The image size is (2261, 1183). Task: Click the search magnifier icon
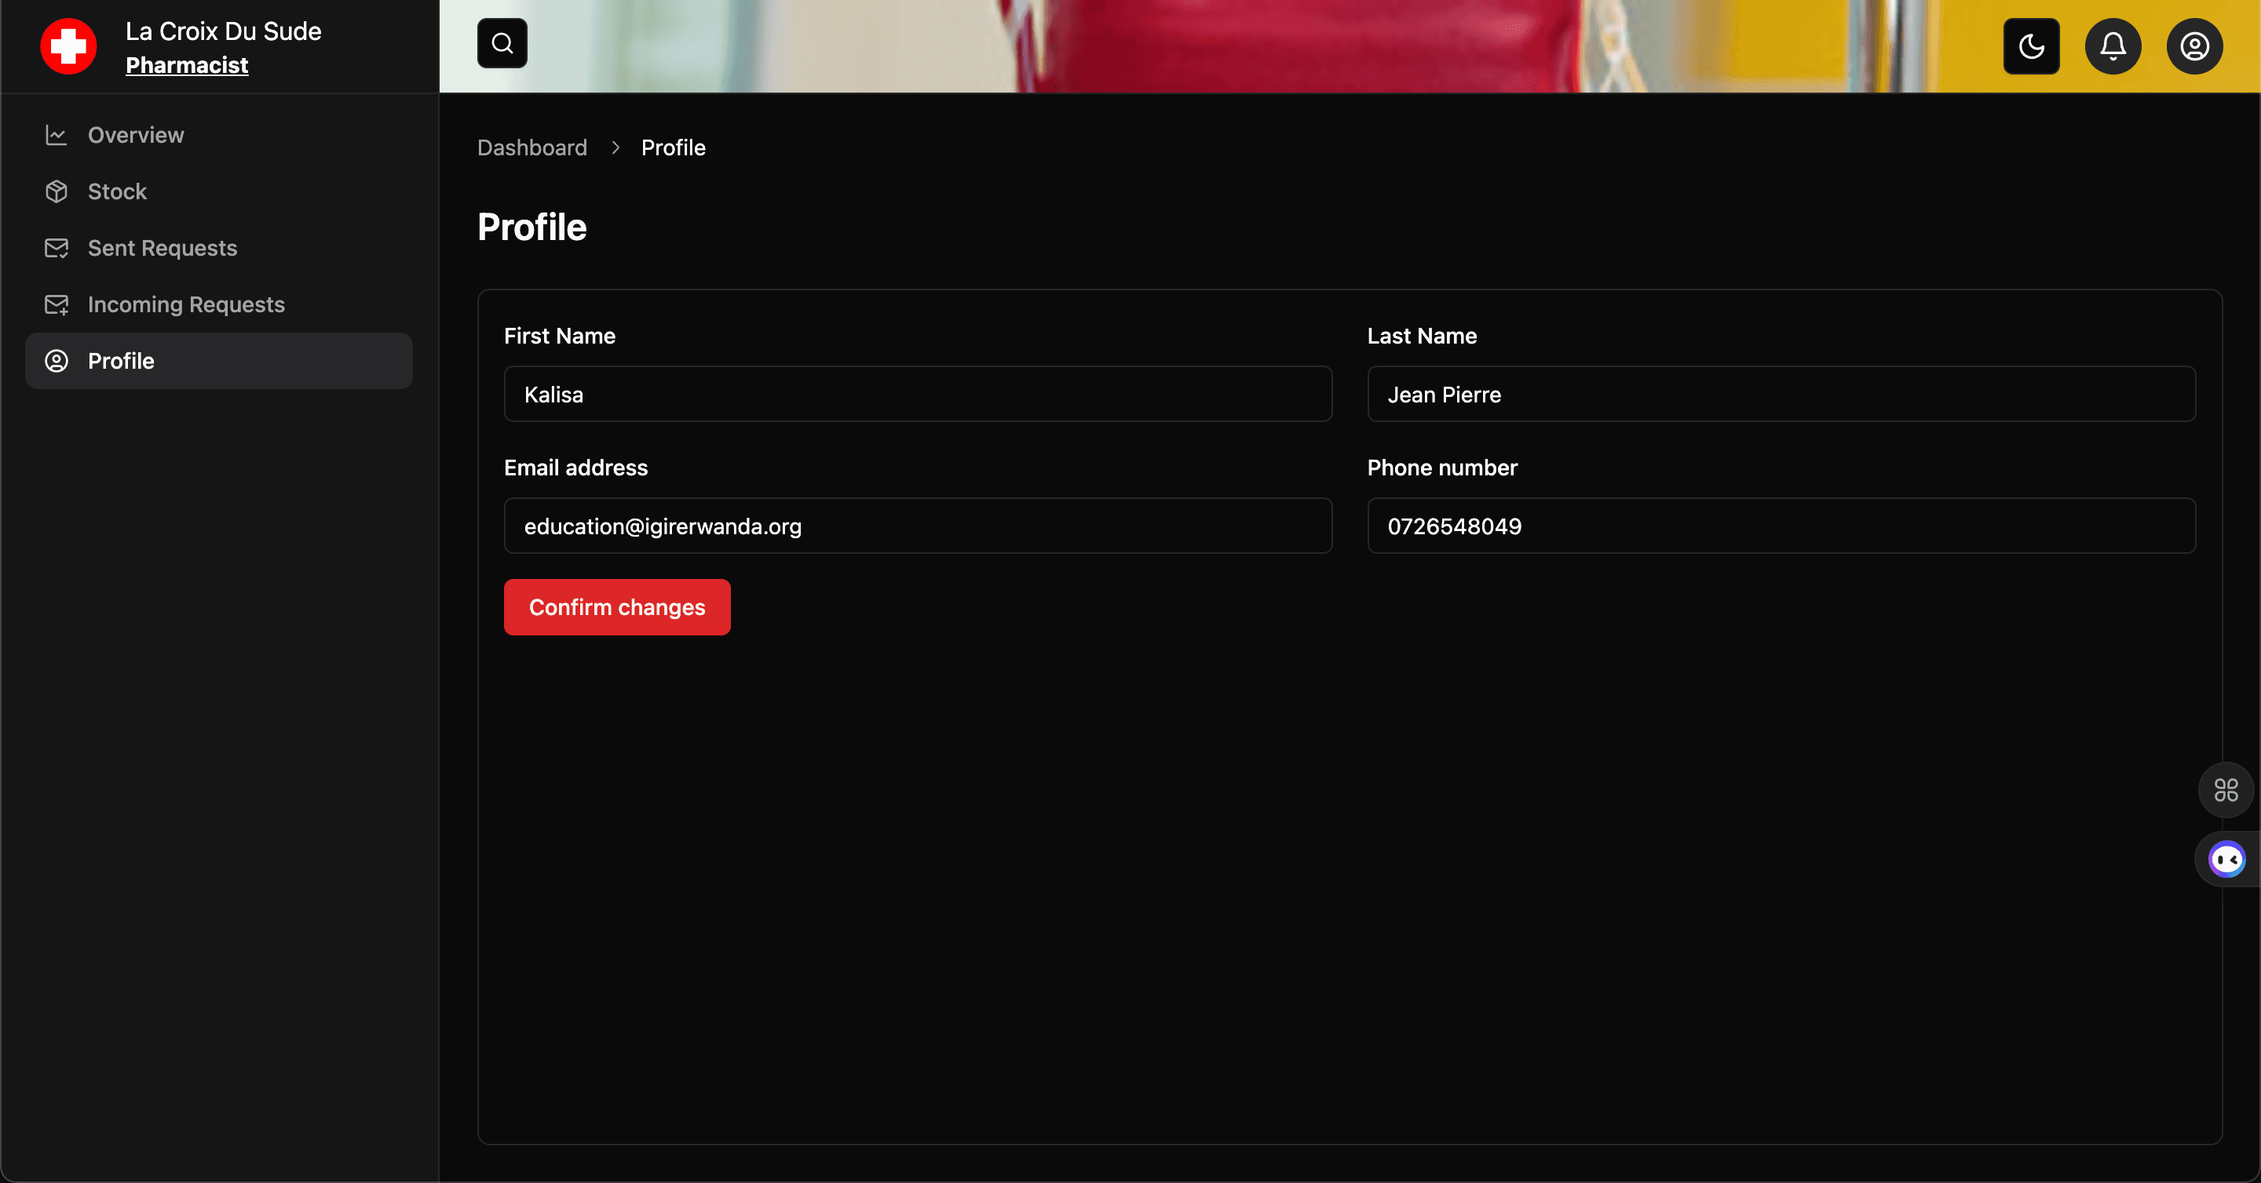[x=502, y=43]
